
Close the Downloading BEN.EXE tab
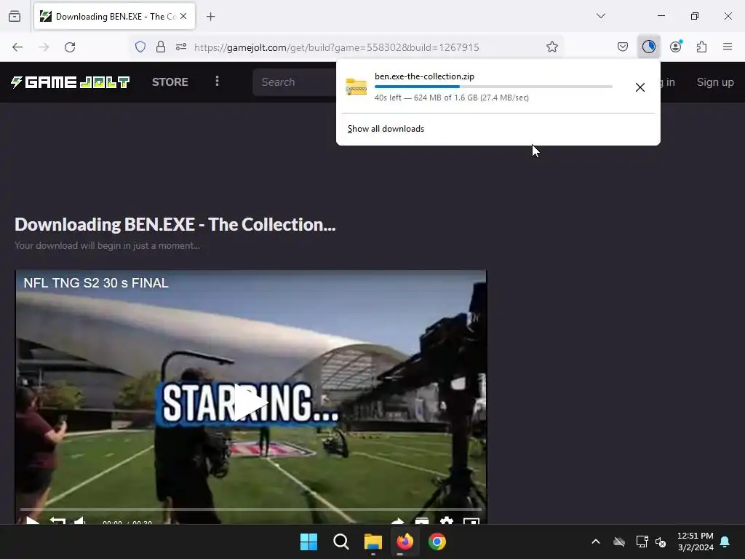(183, 16)
